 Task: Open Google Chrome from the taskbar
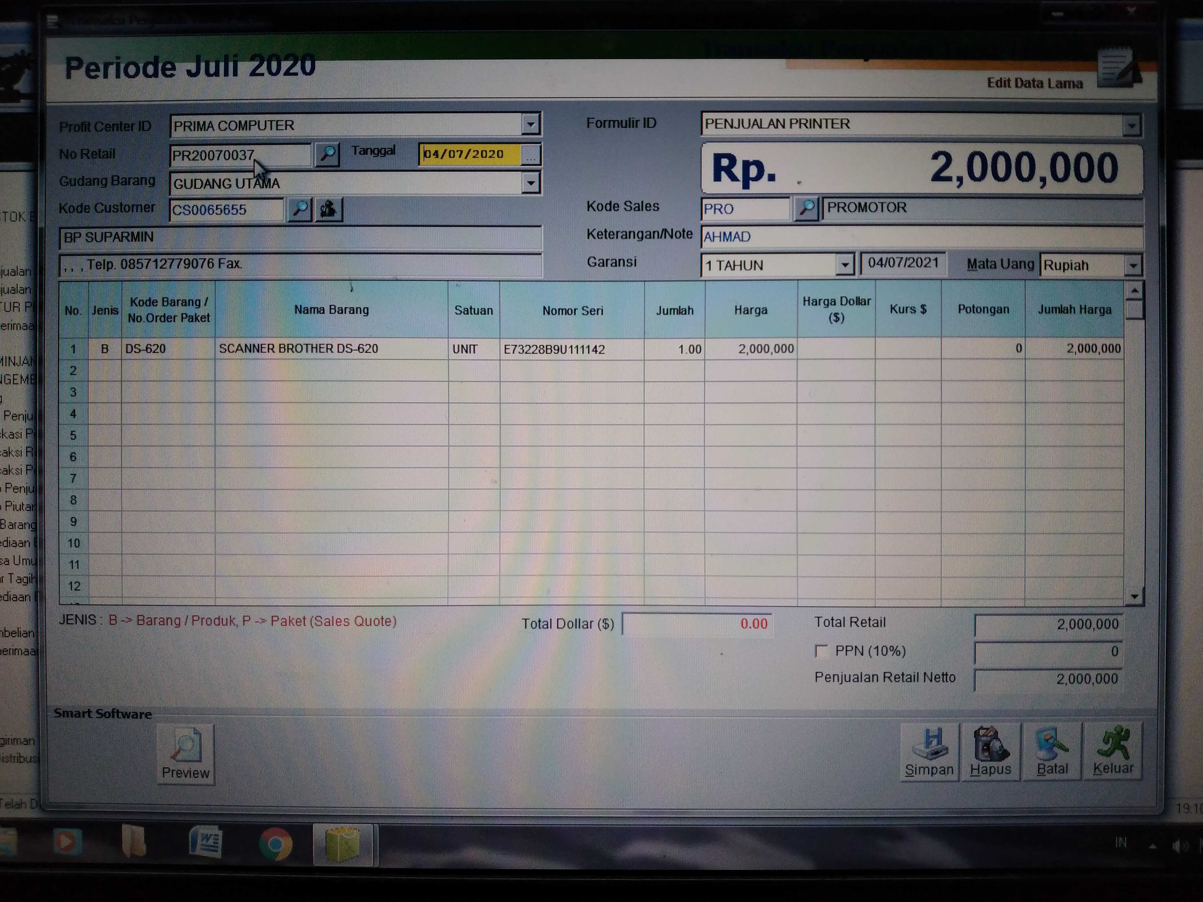click(x=276, y=844)
